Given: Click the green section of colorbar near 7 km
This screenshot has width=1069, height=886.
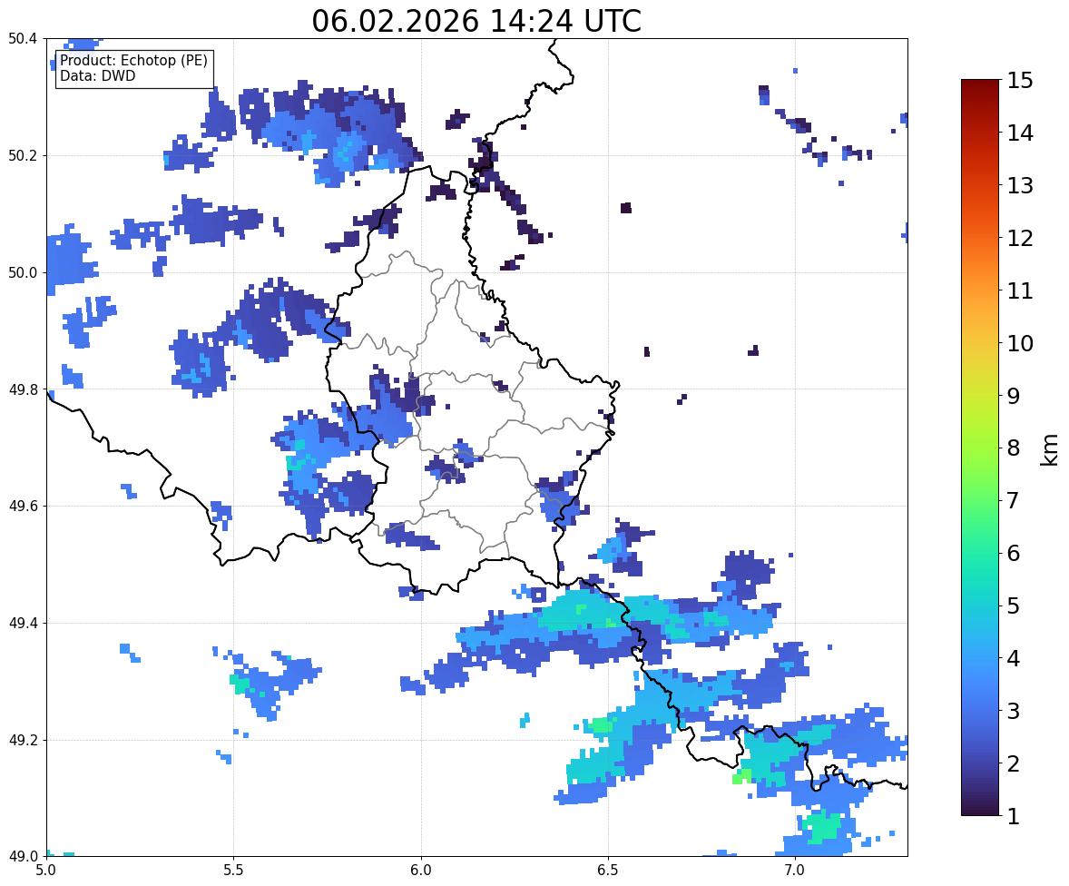Looking at the screenshot, I should click(980, 500).
